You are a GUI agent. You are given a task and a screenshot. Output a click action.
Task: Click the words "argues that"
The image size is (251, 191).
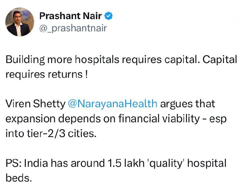click(188, 104)
